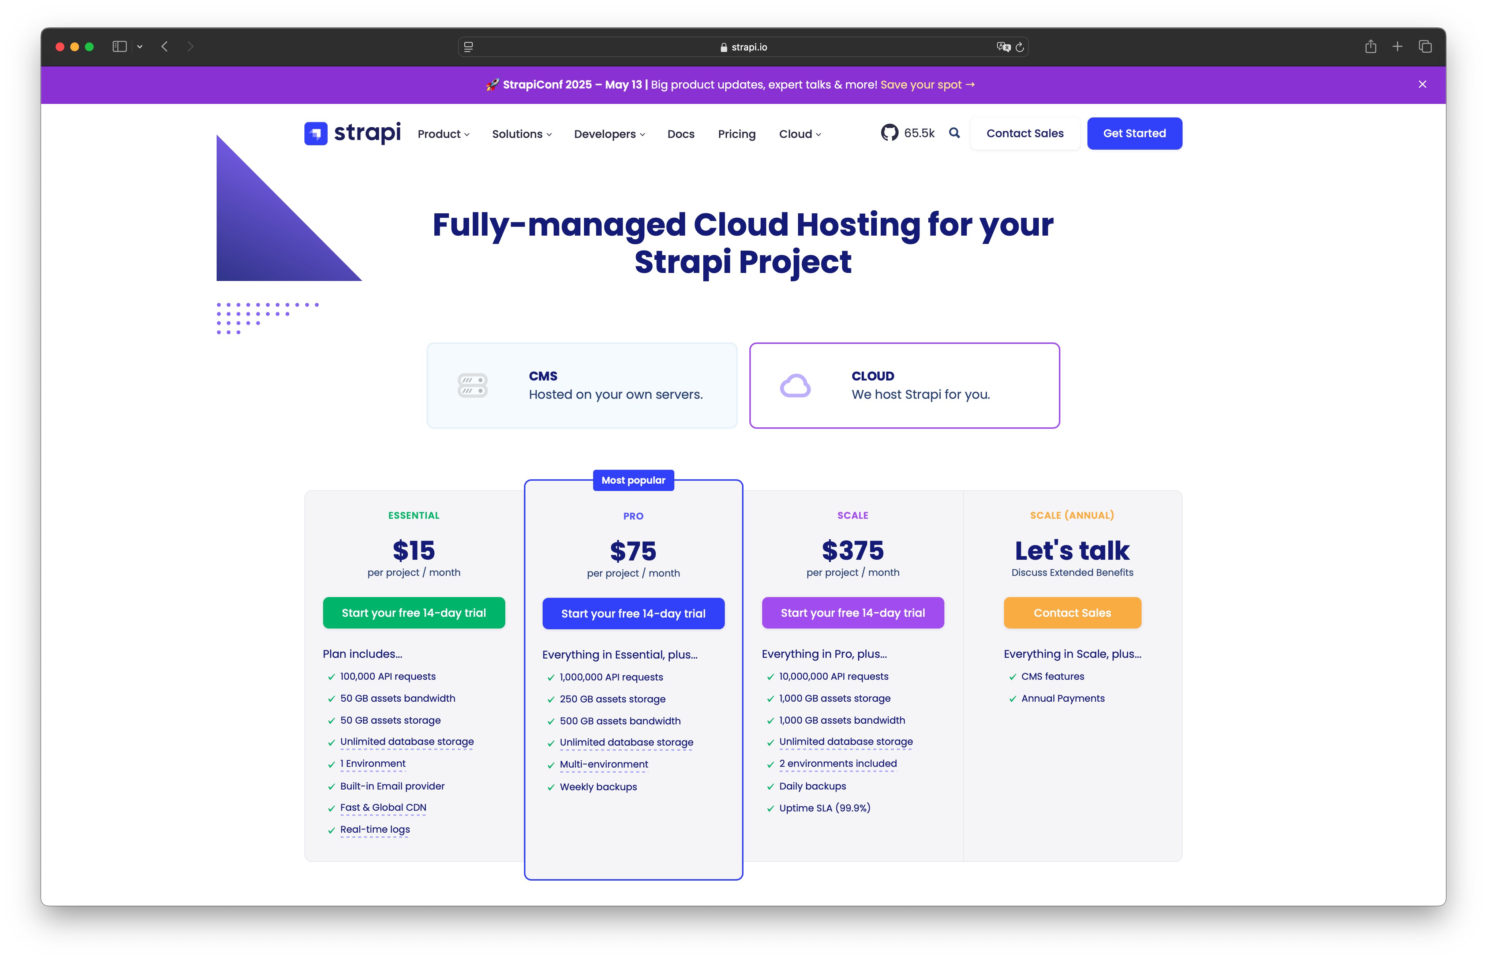Expand the Solutions menu
Viewport: 1487px width, 960px height.
click(522, 134)
